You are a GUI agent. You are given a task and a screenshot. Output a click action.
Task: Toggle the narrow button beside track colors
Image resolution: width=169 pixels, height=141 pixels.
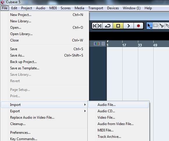103,44
